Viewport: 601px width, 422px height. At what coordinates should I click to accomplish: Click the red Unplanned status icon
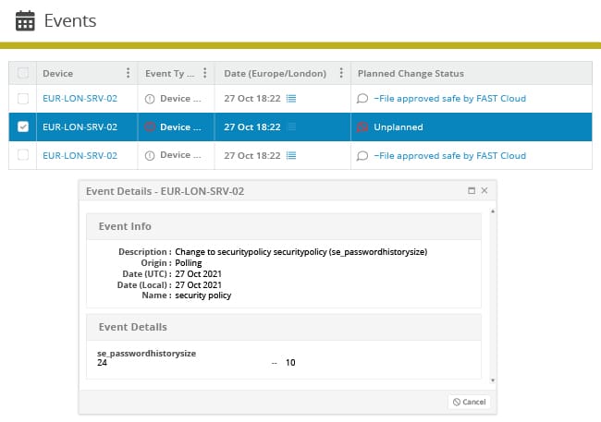click(x=362, y=127)
